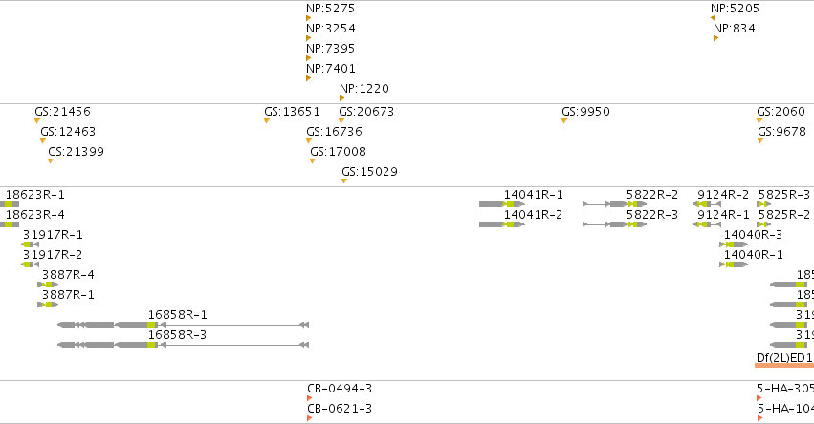814x424 pixels.
Task: Select the GS:13651 label
Action: (x=292, y=112)
